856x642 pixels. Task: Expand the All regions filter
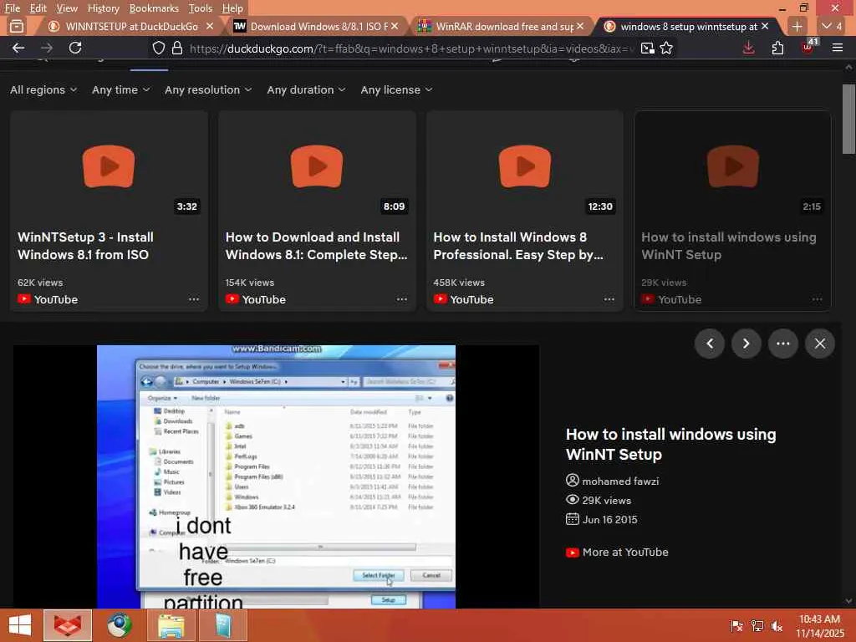coord(43,89)
